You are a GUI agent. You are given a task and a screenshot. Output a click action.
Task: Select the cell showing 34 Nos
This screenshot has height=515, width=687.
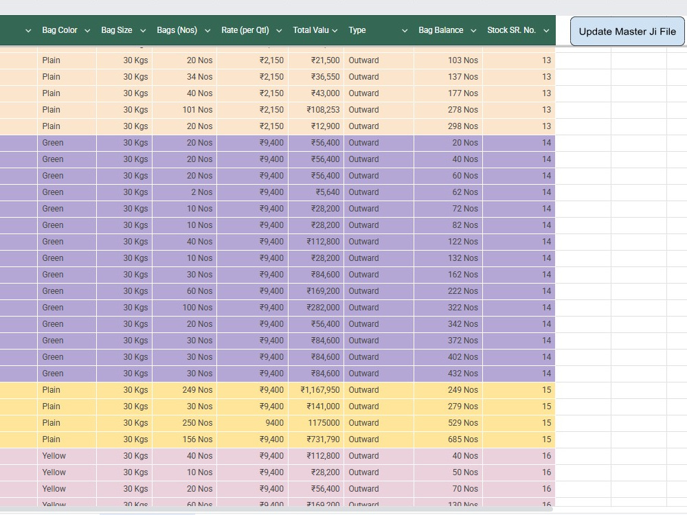click(x=184, y=77)
